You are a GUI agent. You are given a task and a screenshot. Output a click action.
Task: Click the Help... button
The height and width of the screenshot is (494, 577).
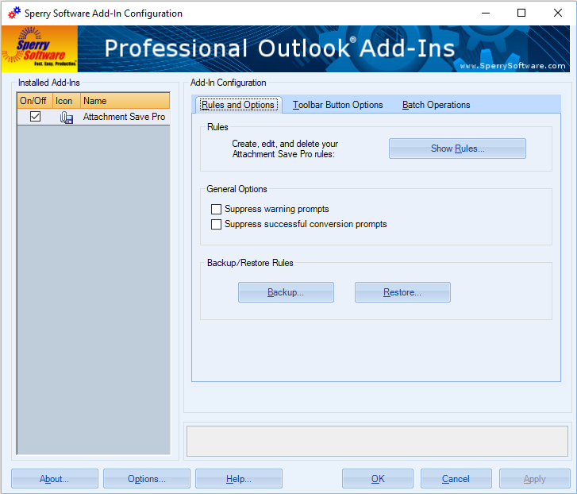[x=238, y=479]
